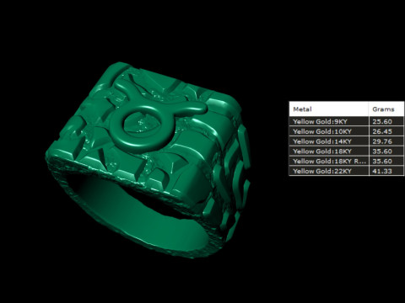The height and width of the screenshot is (303, 405).
Task: Select the Yellow Gold:18KY row
Action: 347,151
